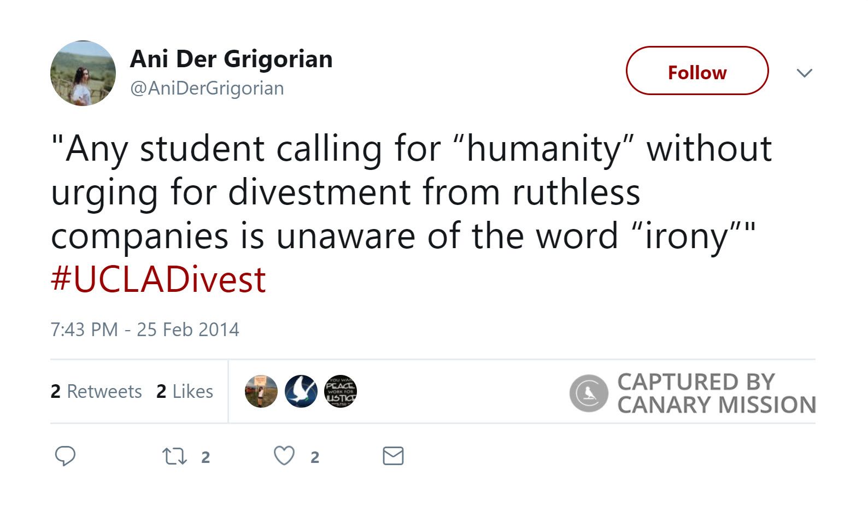868x505 pixels.
Task: Open direct message via envelope icon
Action: (x=393, y=456)
